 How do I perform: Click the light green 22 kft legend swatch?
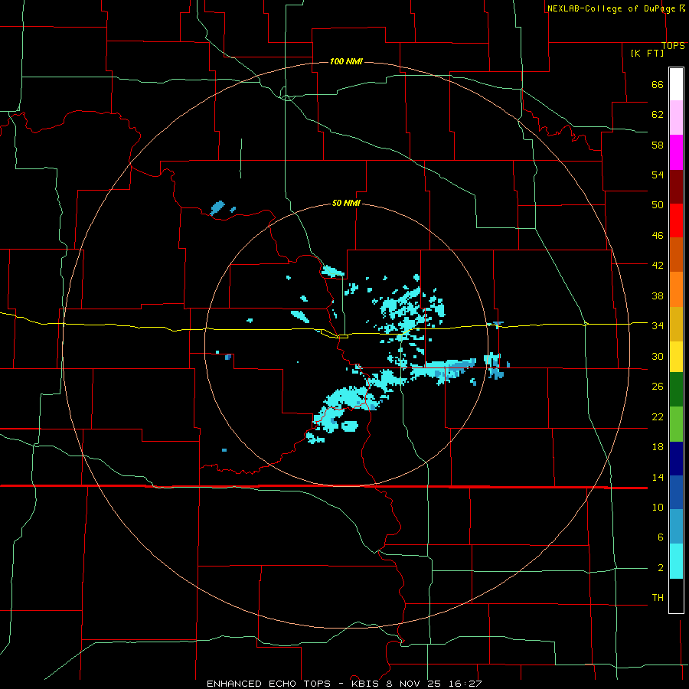(676, 424)
